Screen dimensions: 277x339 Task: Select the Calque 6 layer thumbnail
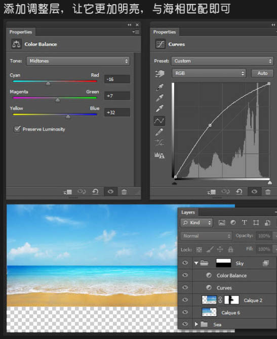pos(209,312)
